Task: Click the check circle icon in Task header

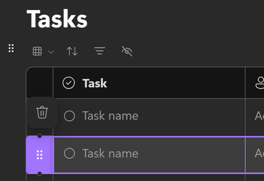Action: tap(69, 83)
